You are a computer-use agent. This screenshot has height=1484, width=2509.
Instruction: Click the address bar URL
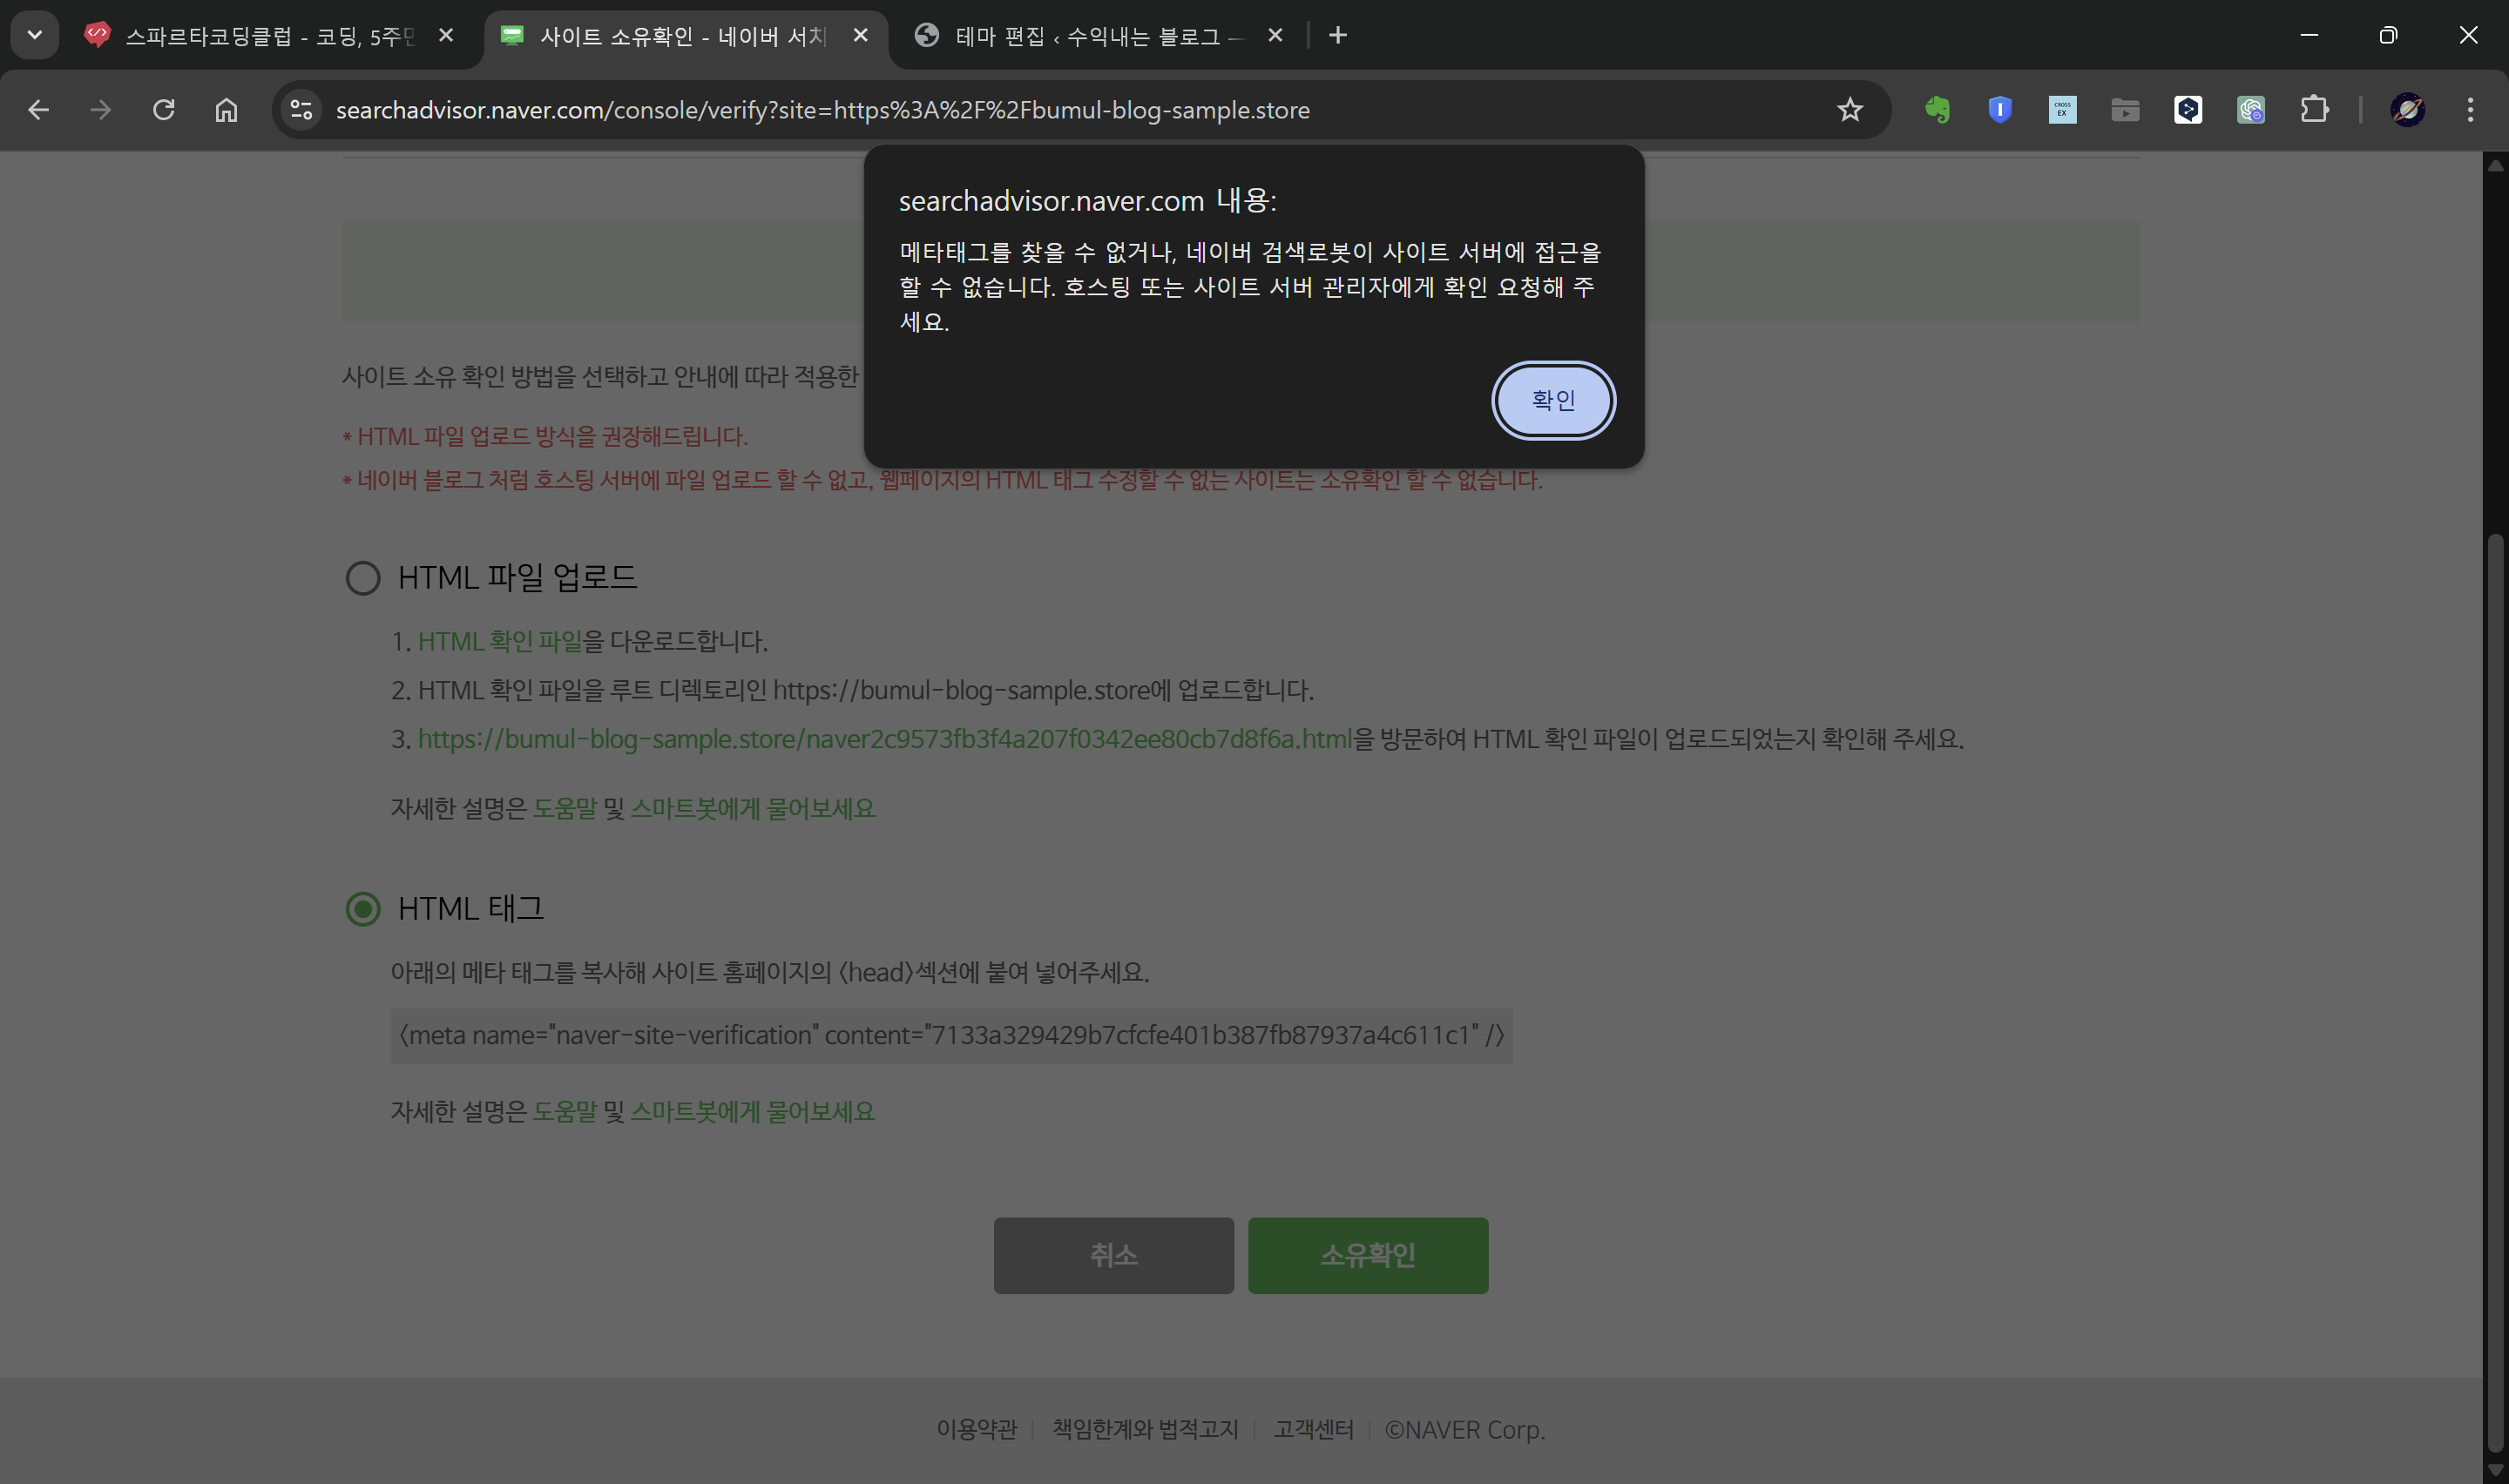822,110
